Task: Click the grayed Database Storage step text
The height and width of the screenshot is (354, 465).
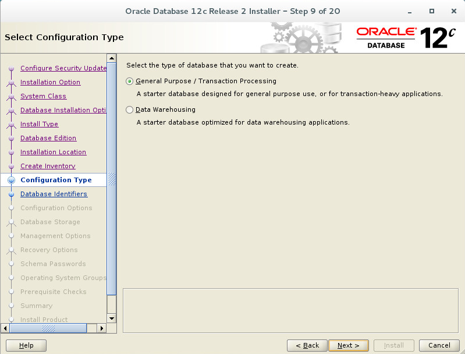Action: pyautogui.click(x=50, y=222)
